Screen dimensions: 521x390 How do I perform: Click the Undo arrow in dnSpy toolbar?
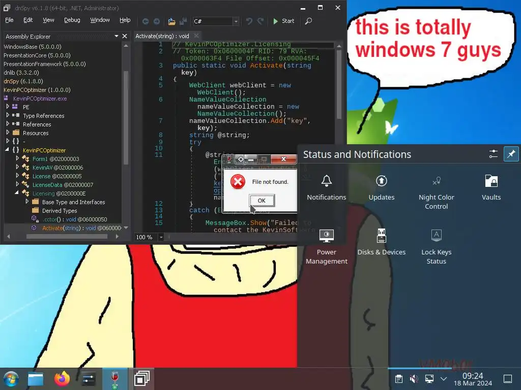[249, 21]
